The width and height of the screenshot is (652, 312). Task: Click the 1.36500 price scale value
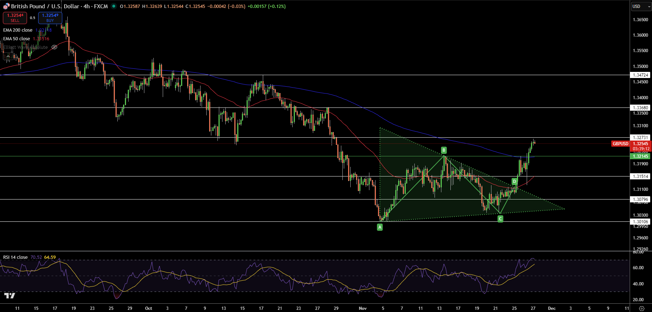click(640, 20)
